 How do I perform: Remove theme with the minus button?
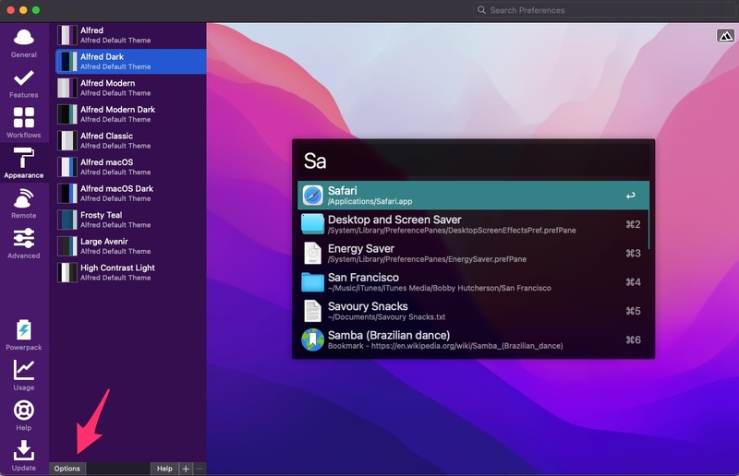[x=200, y=469]
